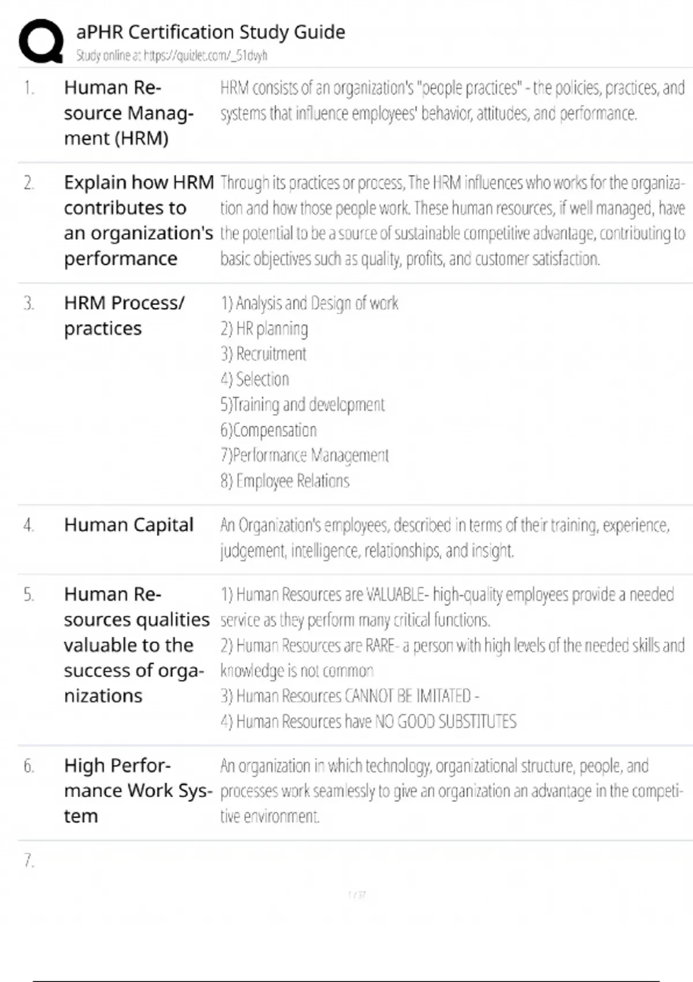Image resolution: width=693 pixels, height=982 pixels.
Task: Click list item Analysis and Design of work
Action: [x=310, y=303]
